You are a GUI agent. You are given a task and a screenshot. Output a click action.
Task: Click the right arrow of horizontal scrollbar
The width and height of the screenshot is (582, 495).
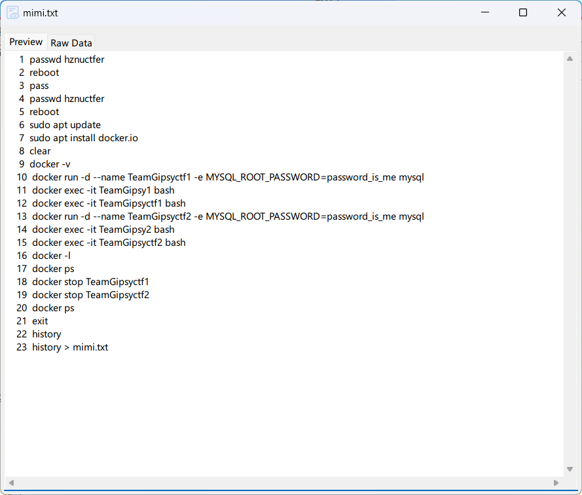(556, 483)
